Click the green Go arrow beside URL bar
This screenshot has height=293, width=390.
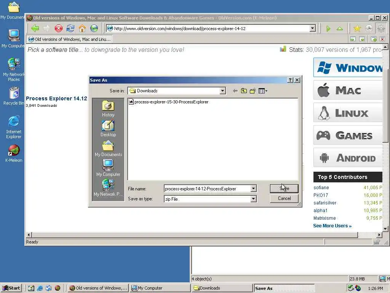328,29
